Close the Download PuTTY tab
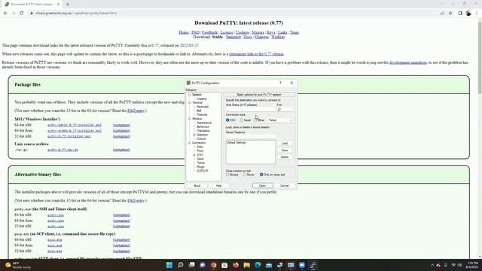Viewport: 482px width, 271px height. 58,5
